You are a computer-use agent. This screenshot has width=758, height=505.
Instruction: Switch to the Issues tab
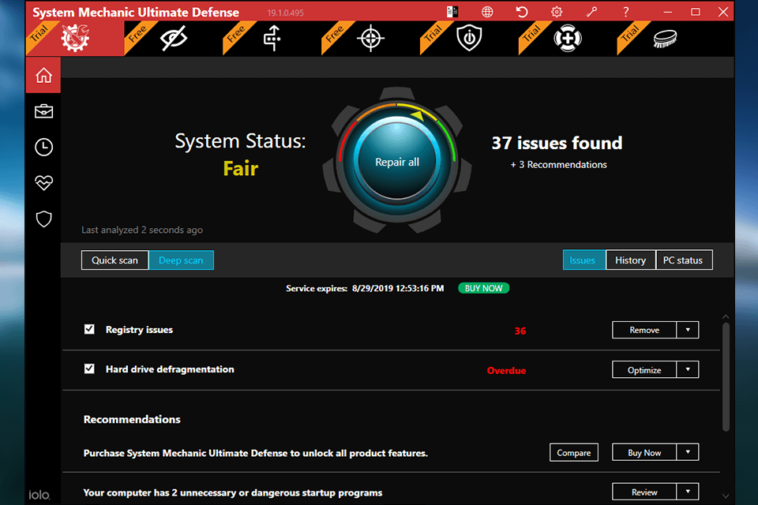584,260
